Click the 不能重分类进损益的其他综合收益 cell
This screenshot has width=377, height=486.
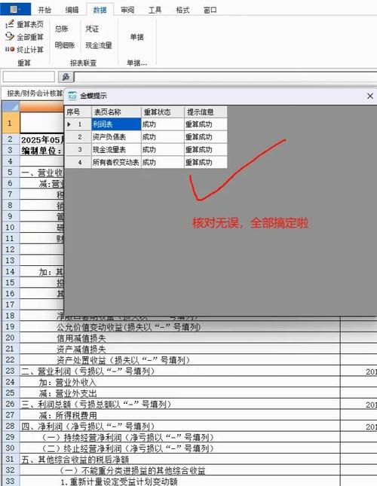click(180, 470)
